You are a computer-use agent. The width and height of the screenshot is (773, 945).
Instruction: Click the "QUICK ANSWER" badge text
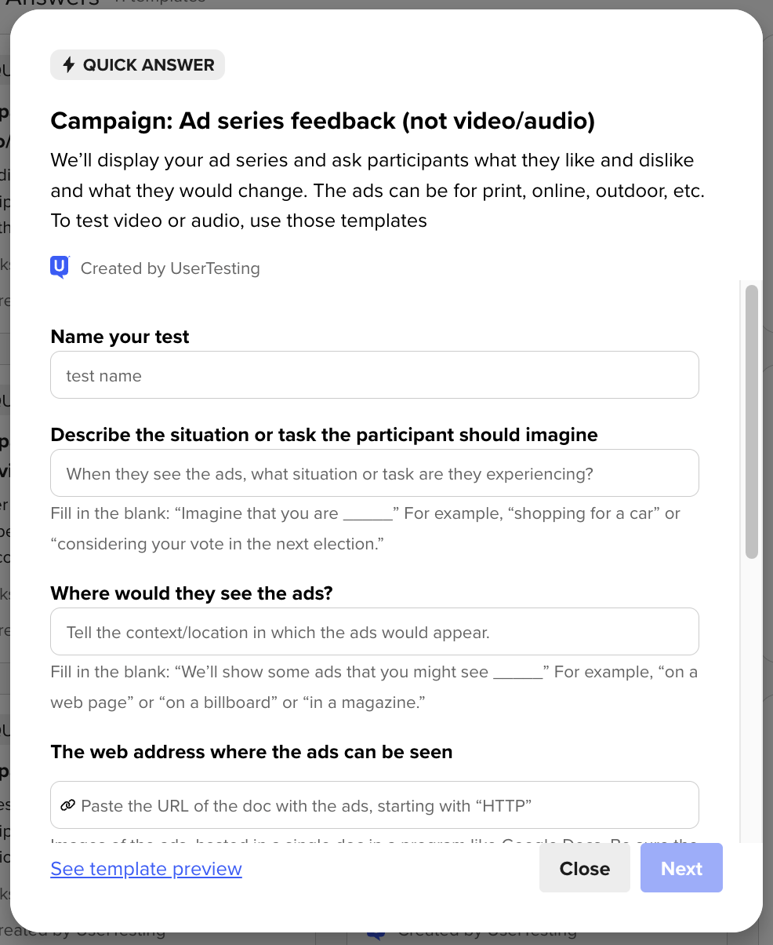tap(148, 65)
